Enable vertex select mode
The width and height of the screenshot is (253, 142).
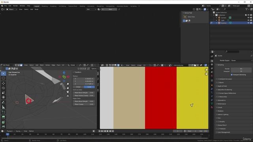pos(16,65)
